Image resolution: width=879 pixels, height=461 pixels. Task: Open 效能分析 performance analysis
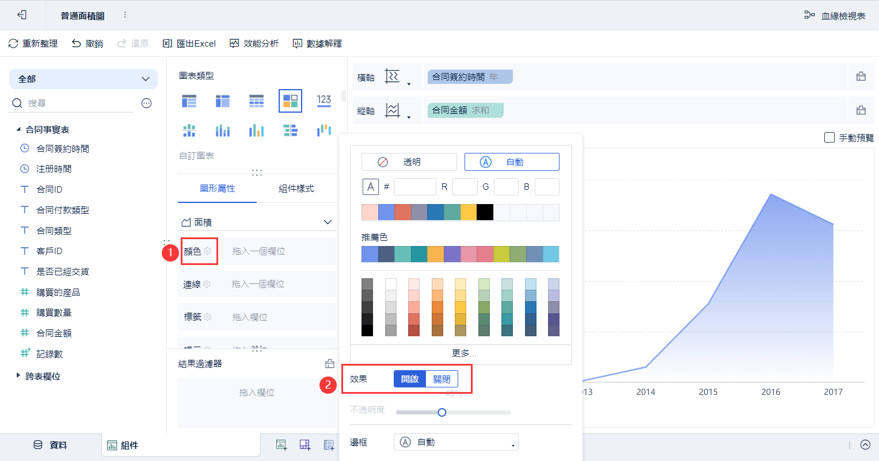tap(234, 43)
